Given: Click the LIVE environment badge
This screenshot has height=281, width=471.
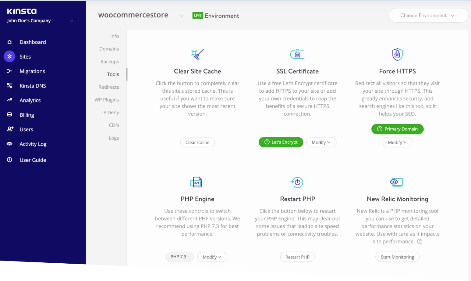Looking at the screenshot, I should click(198, 15).
